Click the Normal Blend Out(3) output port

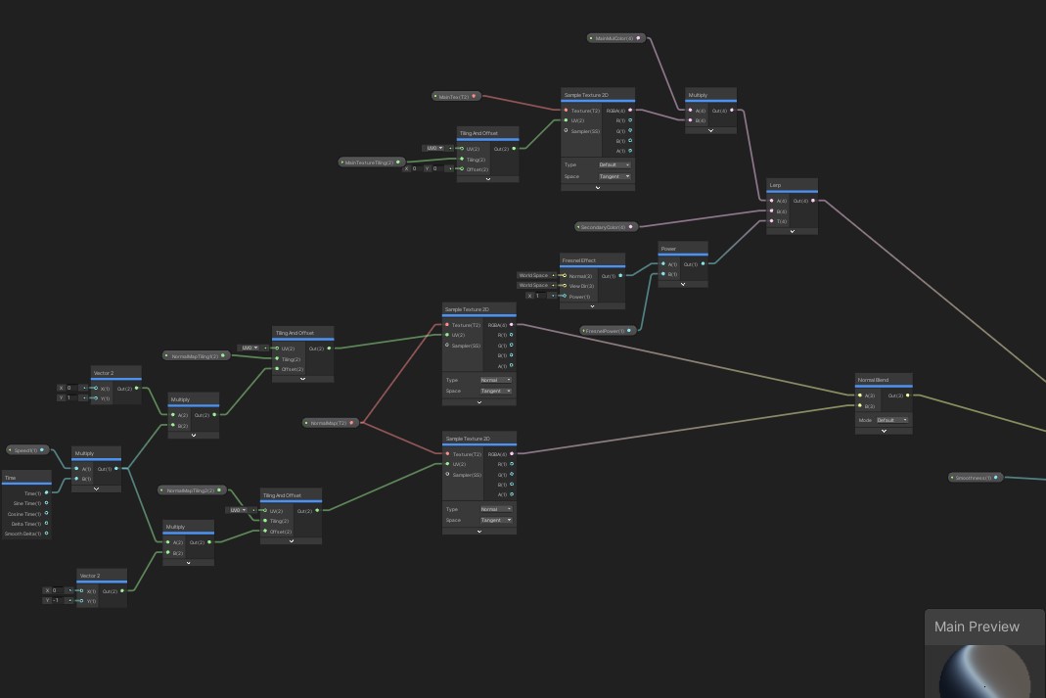pos(908,396)
